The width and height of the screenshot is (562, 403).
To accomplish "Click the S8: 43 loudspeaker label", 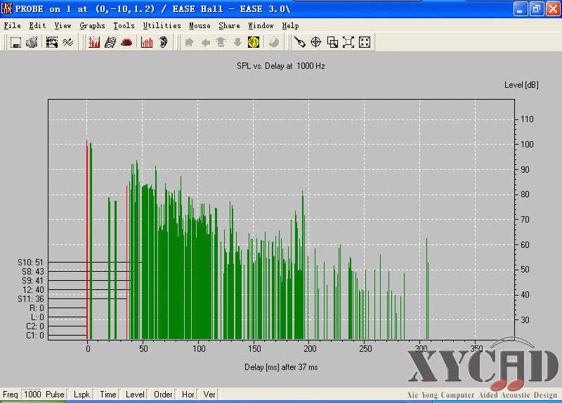I will pos(32,272).
